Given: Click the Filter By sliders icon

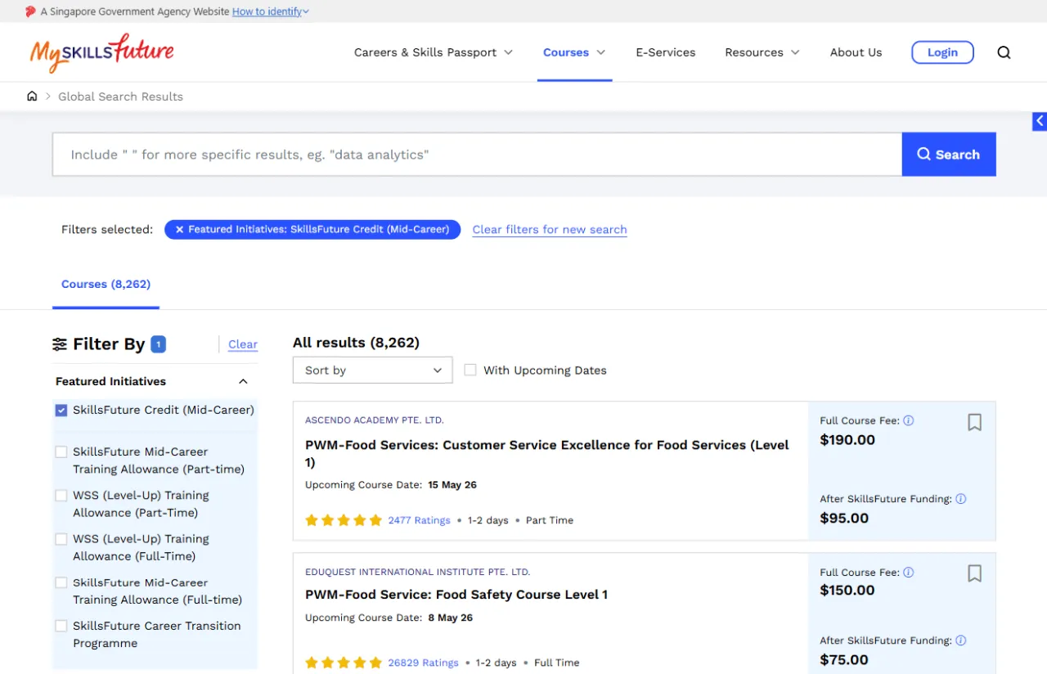Looking at the screenshot, I should point(60,344).
